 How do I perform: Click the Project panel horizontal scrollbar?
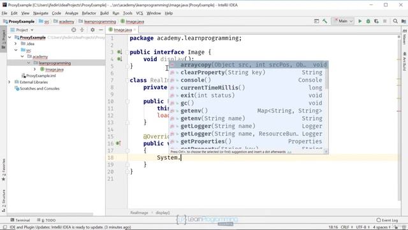[50, 215]
